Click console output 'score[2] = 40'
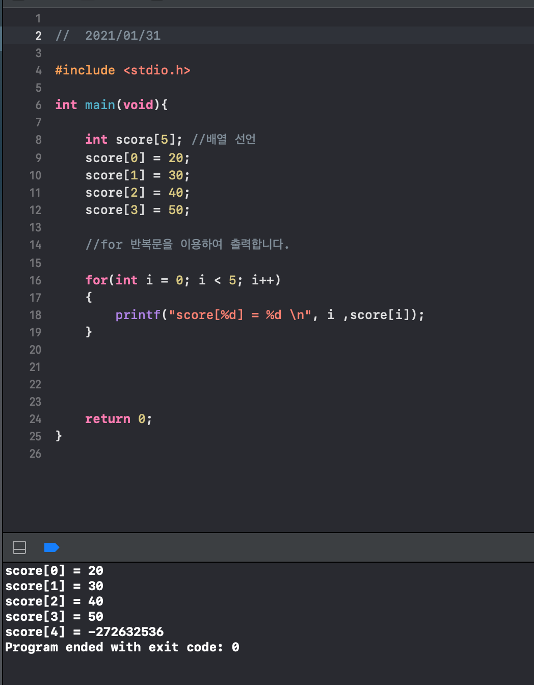Screen dimensions: 534x685 [x=55, y=601]
